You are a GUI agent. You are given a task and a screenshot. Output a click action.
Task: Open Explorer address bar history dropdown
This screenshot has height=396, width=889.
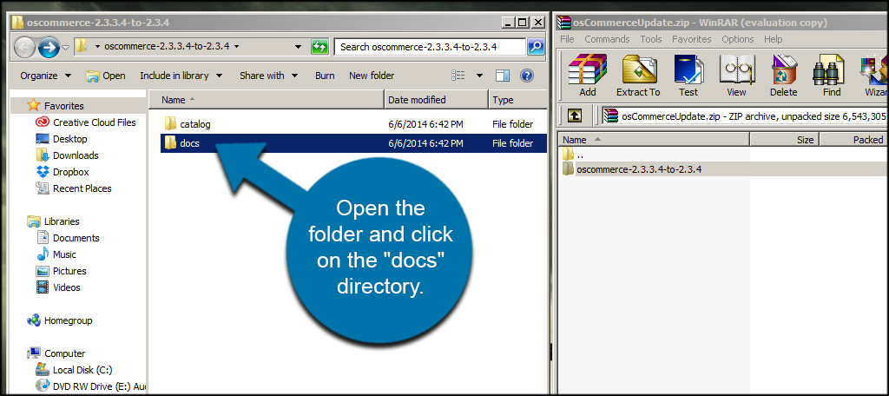point(299,47)
